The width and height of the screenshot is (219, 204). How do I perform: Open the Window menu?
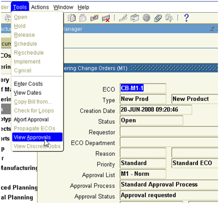[x=63, y=7]
